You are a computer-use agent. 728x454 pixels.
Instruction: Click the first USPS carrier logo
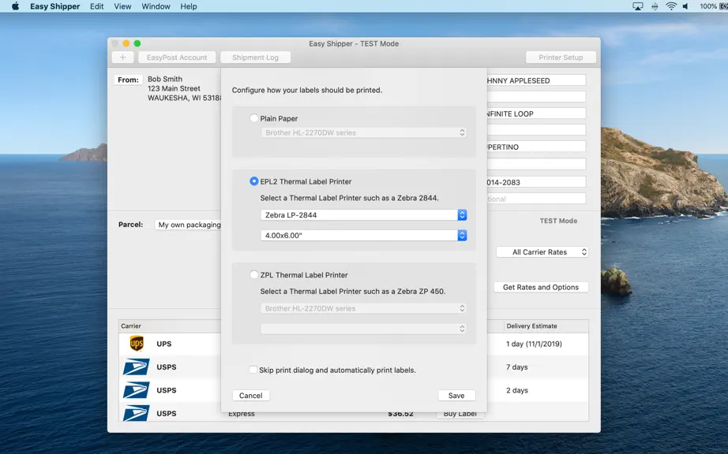pos(136,367)
